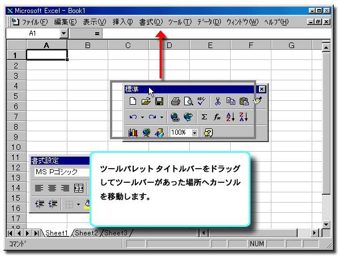Open the 書式(O) menu

151,21
